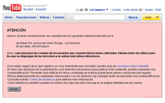Click the YouTube logo
The height and width of the screenshot is (103, 165).
pos(12,8)
